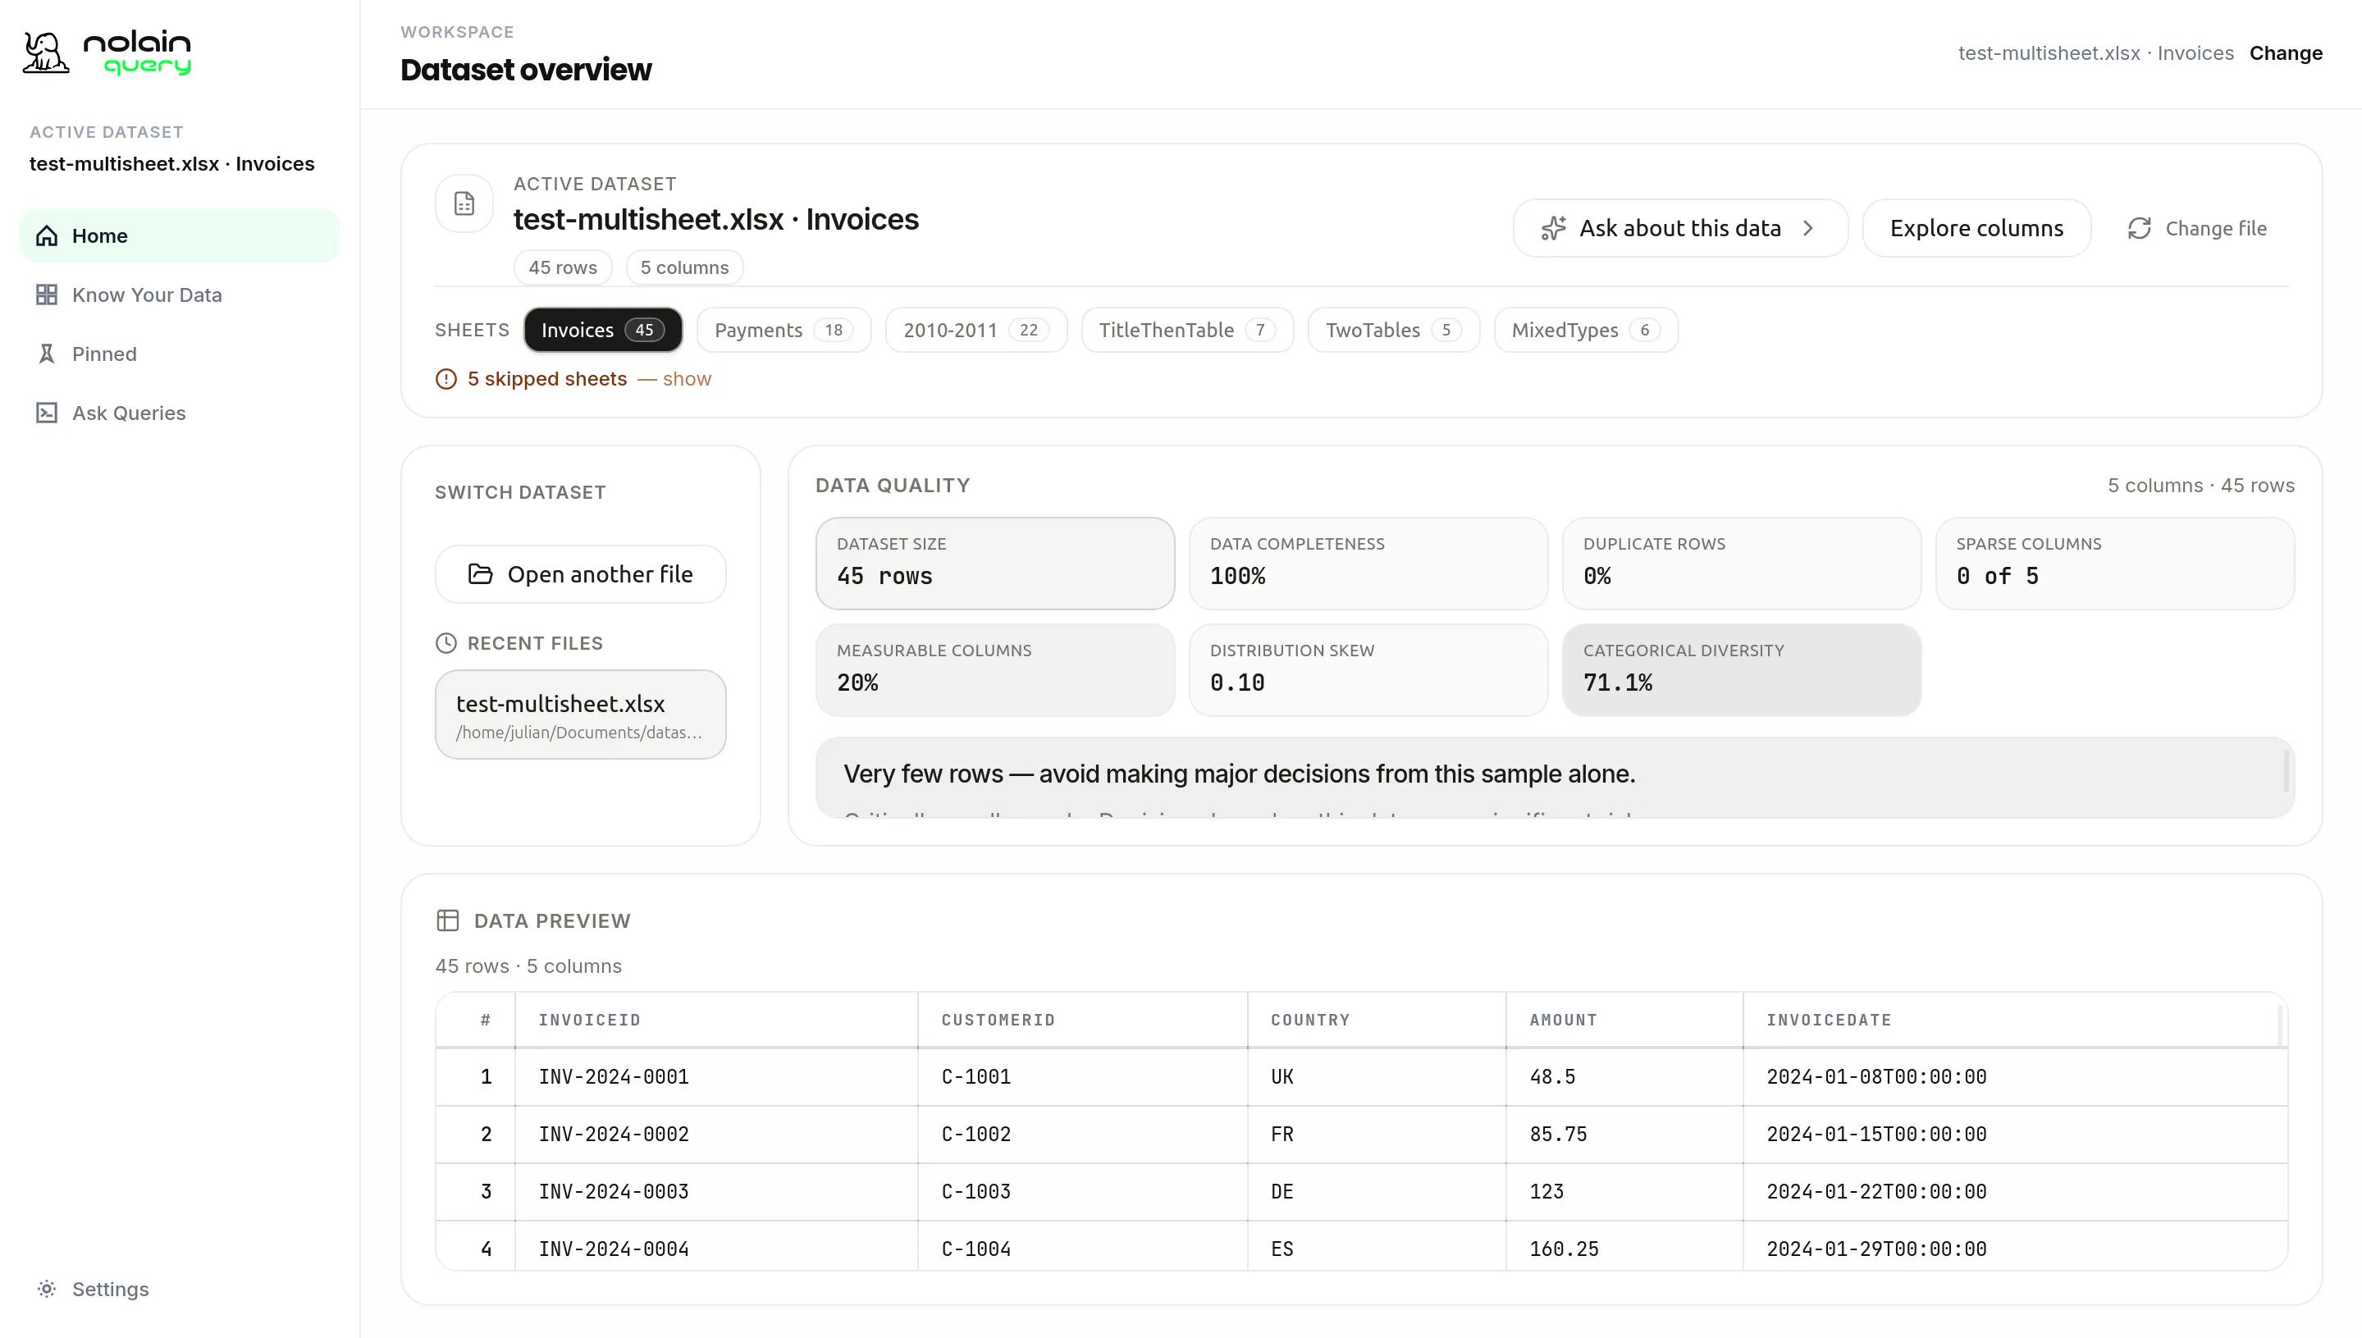Click the table icon beside Data Preview
Image resolution: width=2362 pixels, height=1338 pixels.
448,920
